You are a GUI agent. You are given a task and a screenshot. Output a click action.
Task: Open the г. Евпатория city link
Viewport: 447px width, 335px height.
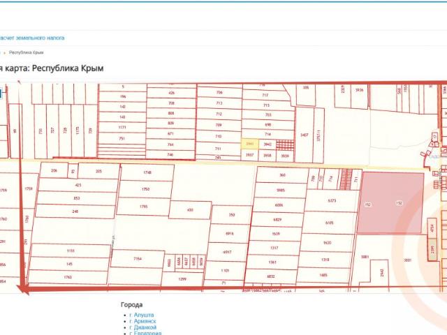[145, 333]
